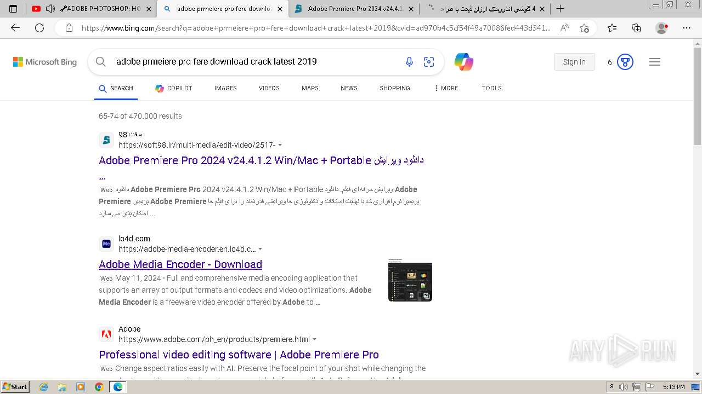Switch to MAPS results
The width and height of the screenshot is (702, 394).
310,88
